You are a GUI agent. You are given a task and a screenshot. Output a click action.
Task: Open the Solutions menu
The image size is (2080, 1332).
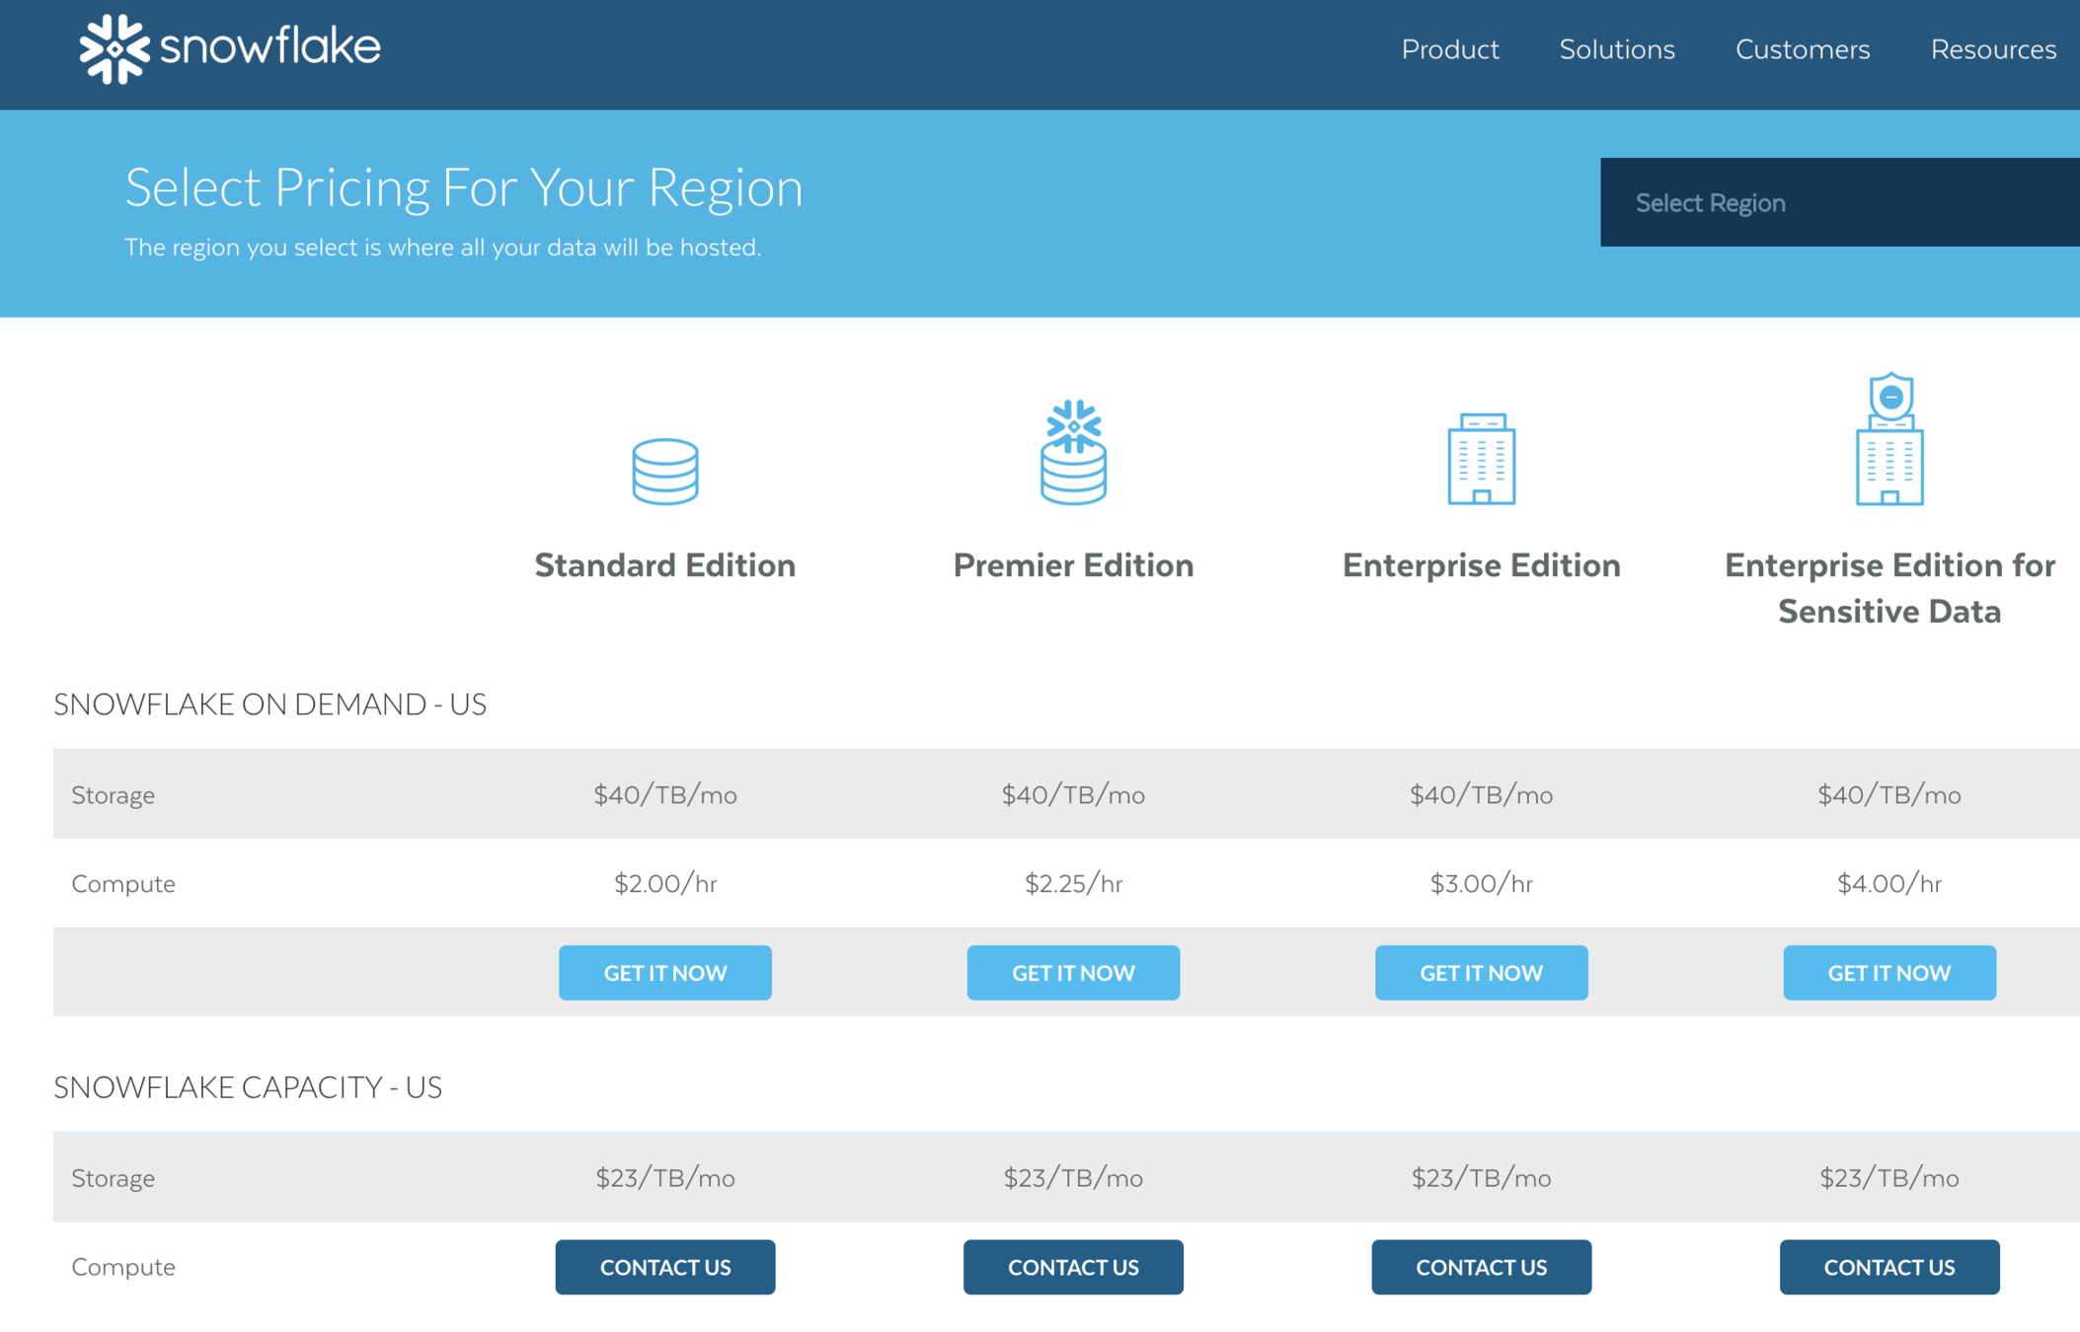point(1616,49)
